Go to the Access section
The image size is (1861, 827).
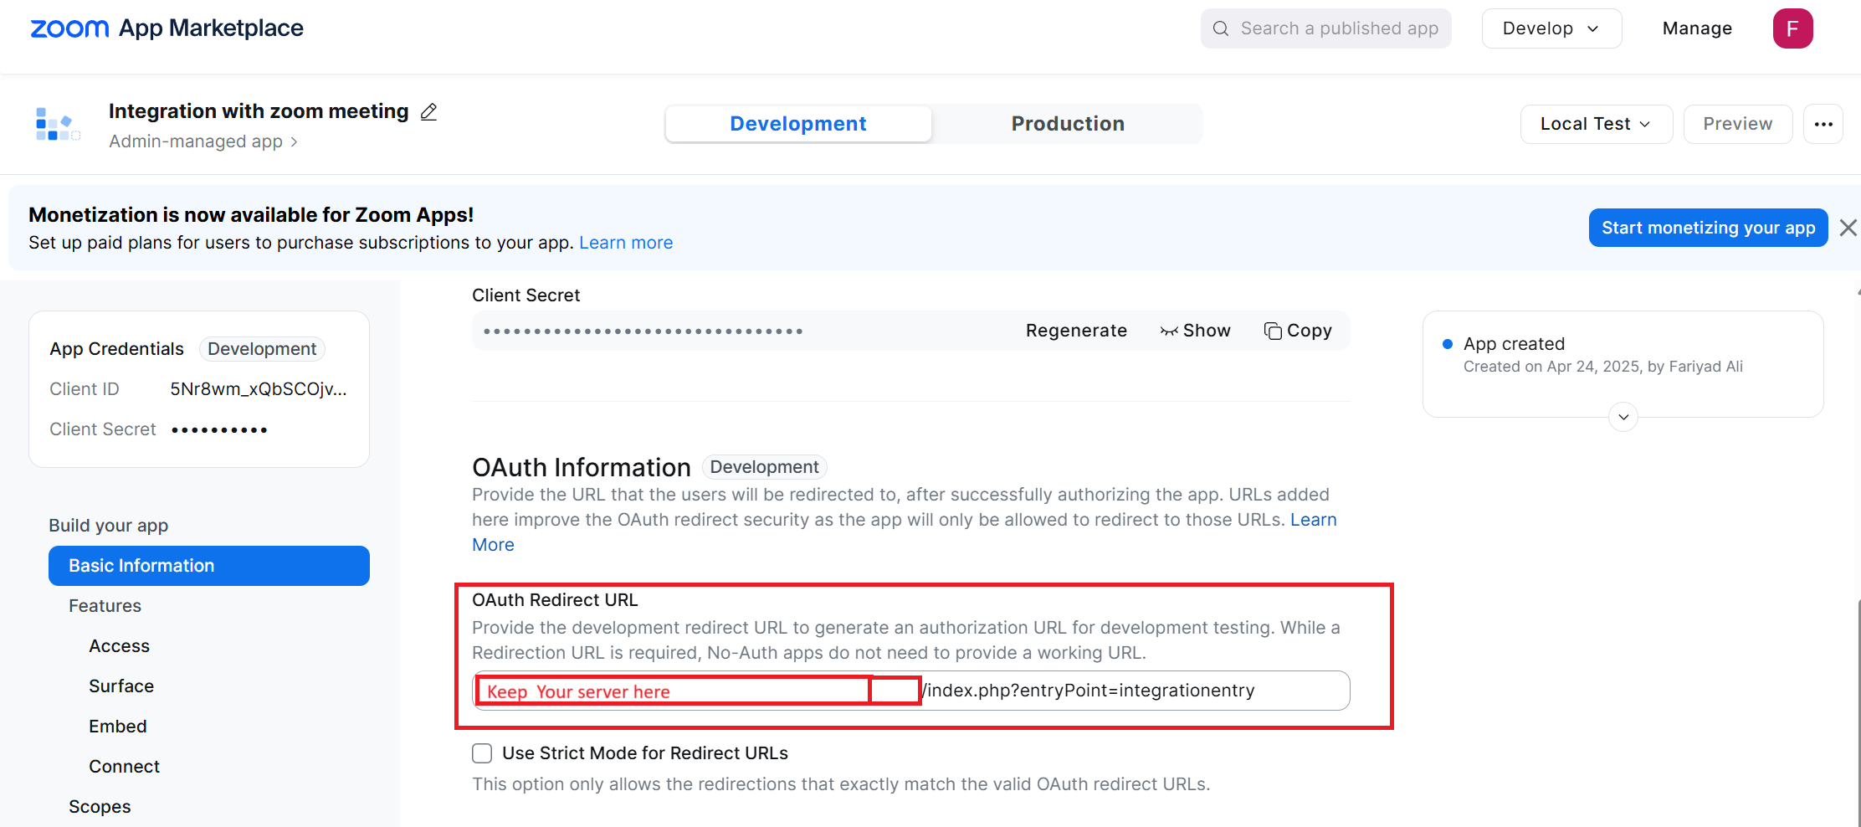pos(120,646)
